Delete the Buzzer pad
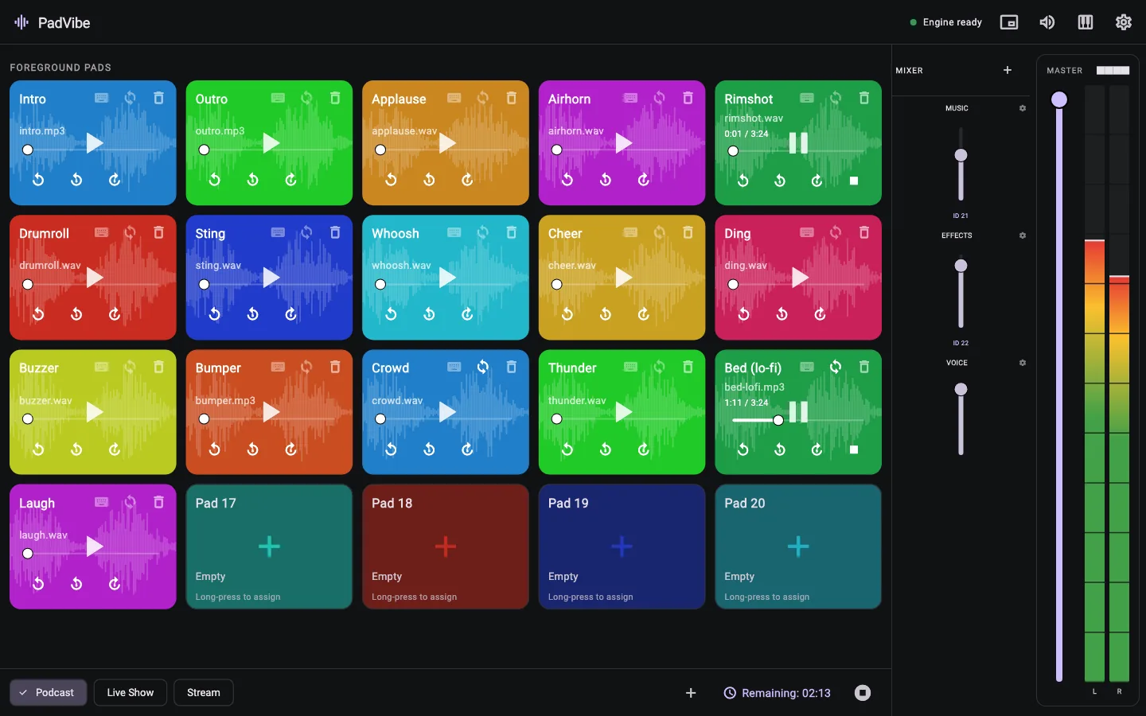The image size is (1146, 716). 158,367
